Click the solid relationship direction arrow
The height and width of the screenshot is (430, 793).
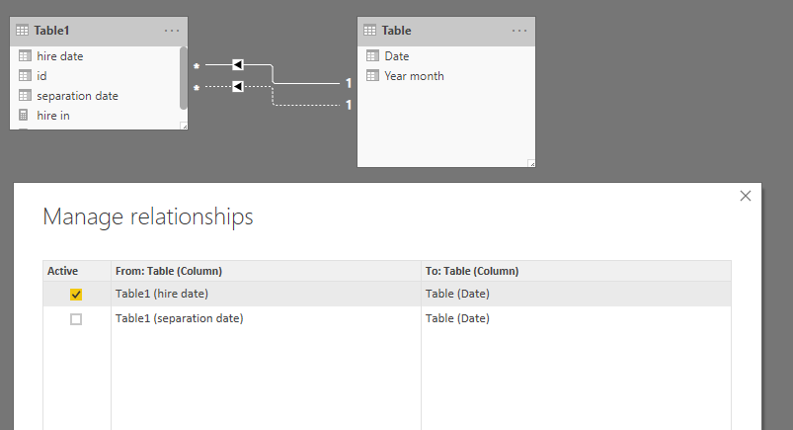(x=238, y=64)
